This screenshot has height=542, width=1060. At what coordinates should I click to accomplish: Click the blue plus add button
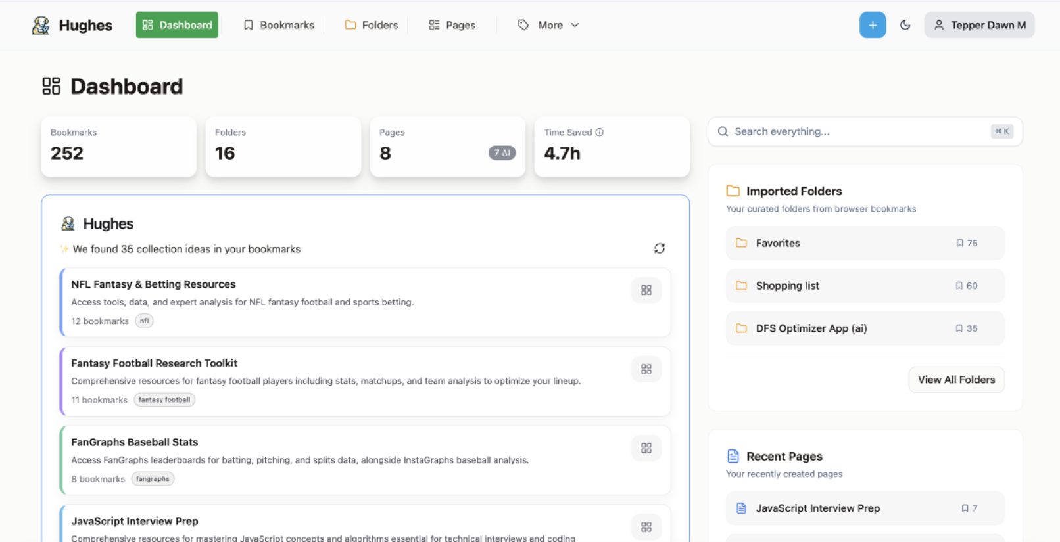(x=873, y=25)
